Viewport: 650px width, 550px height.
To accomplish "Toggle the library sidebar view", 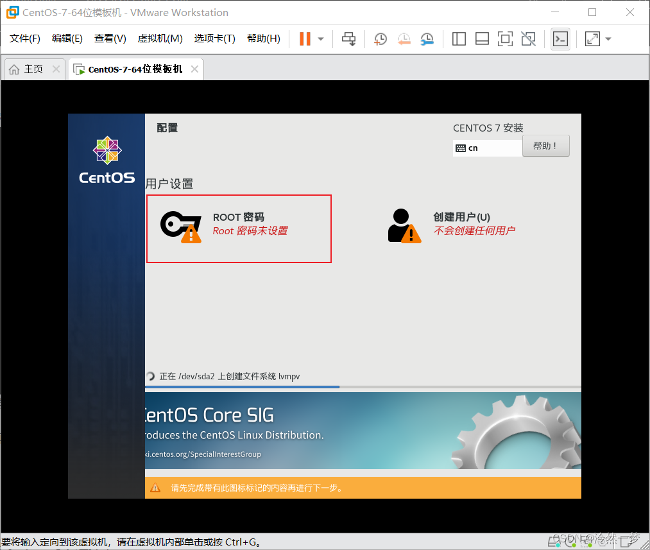I will tap(459, 39).
